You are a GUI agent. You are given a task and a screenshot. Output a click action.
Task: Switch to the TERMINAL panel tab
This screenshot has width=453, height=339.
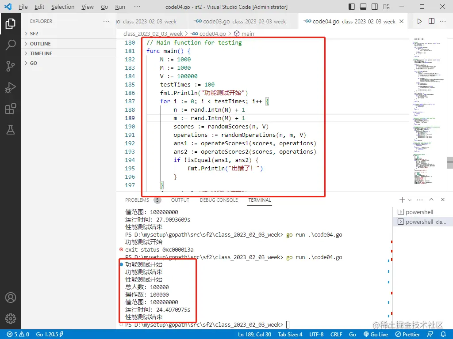260,200
